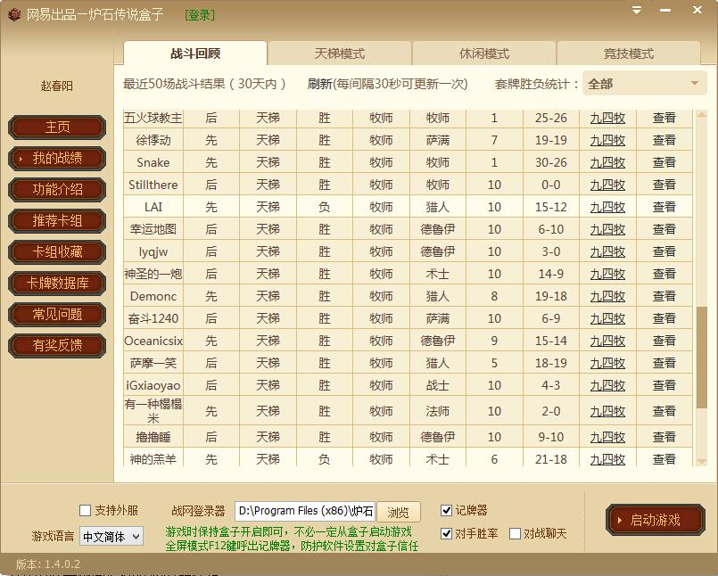Toggle the 对手胜率 checkbox
This screenshot has width=718, height=576.
click(446, 533)
